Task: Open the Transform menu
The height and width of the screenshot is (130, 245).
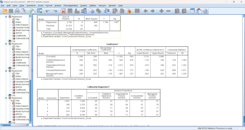Action: click(x=31, y=6)
